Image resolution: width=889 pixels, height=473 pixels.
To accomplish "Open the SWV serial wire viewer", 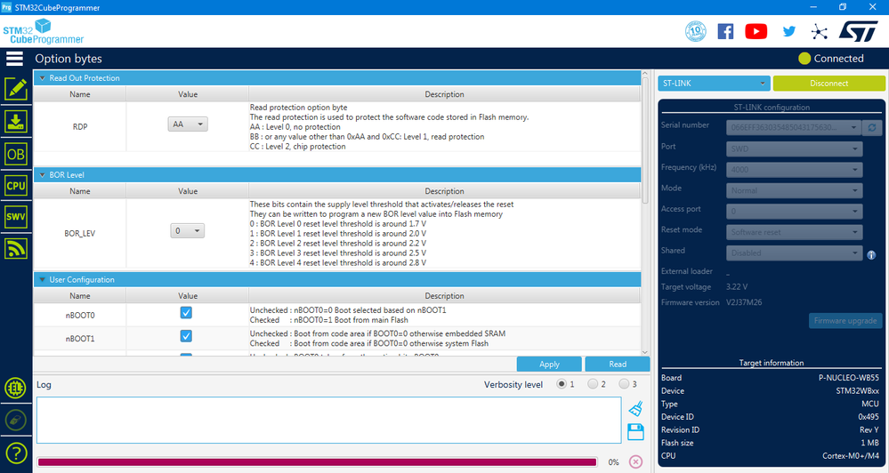I will pyautogui.click(x=16, y=216).
